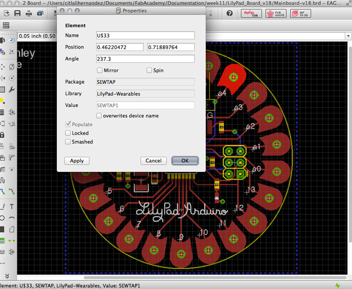Click the 'a3' pad label on board
352x289 pixels.
tap(238, 108)
